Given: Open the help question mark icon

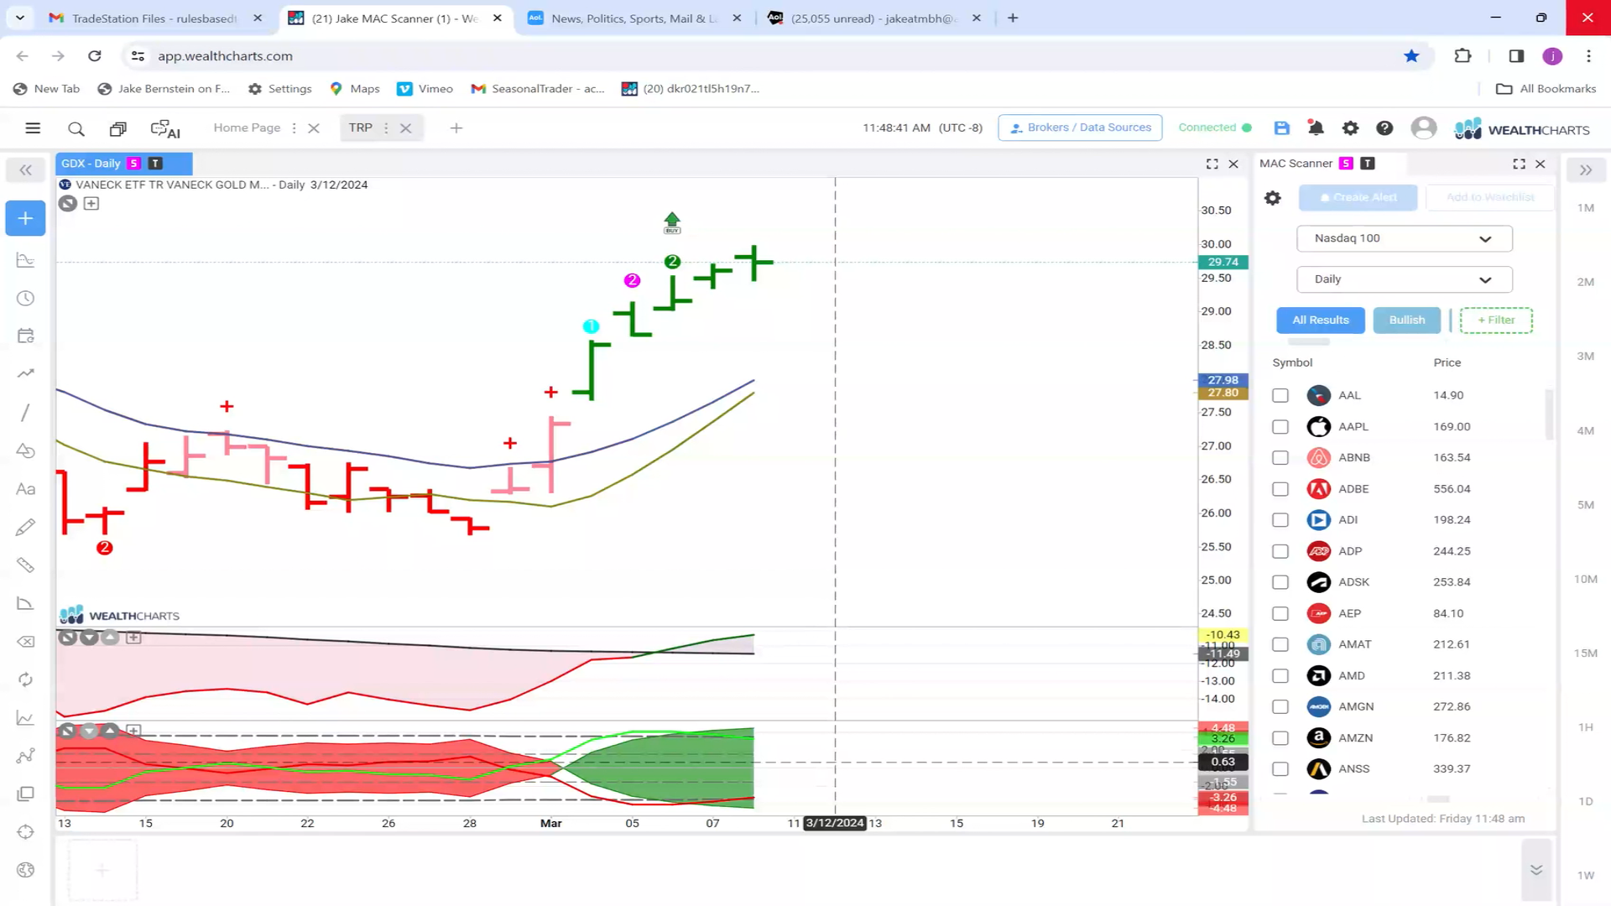Looking at the screenshot, I should 1384,128.
